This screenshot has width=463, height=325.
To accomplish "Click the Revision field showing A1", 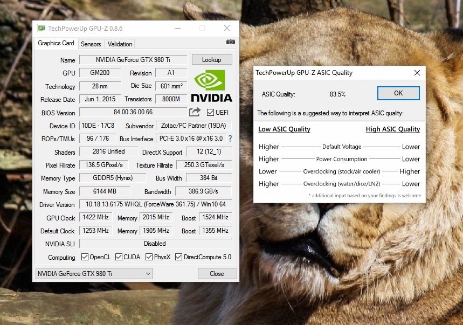I will pos(171,73).
